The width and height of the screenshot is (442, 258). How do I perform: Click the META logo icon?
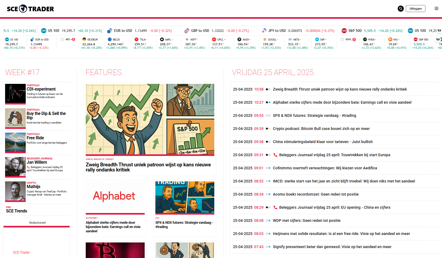(290, 39)
